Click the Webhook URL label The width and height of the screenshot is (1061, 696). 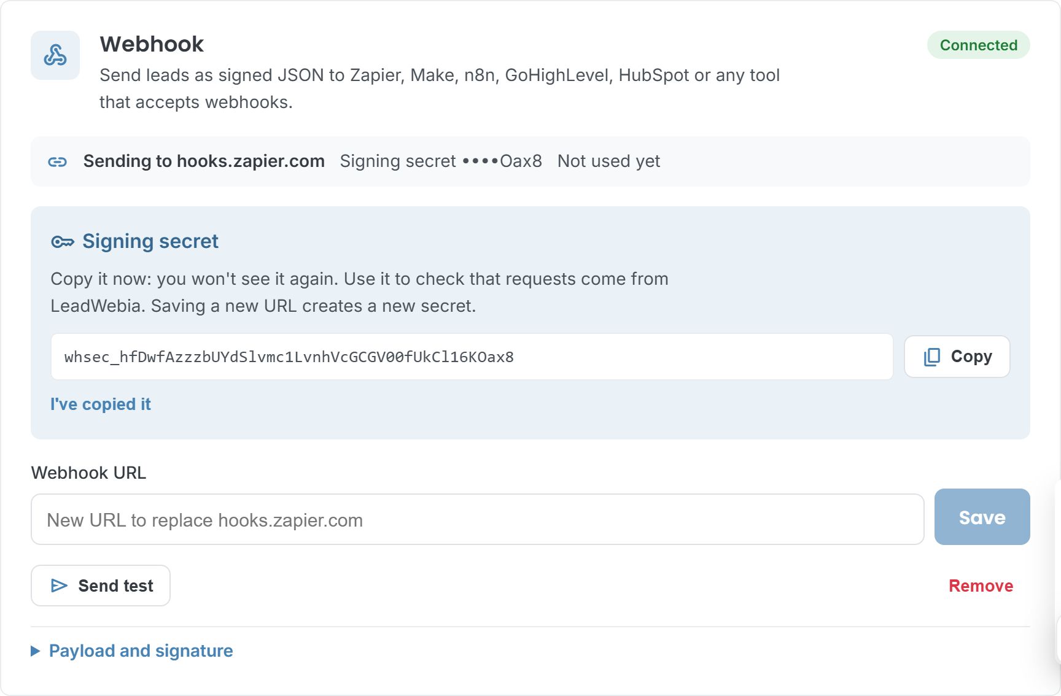point(88,473)
